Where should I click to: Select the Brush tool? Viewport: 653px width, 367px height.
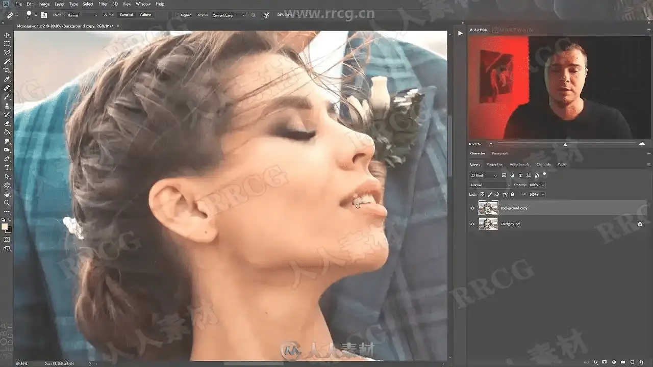(7, 97)
